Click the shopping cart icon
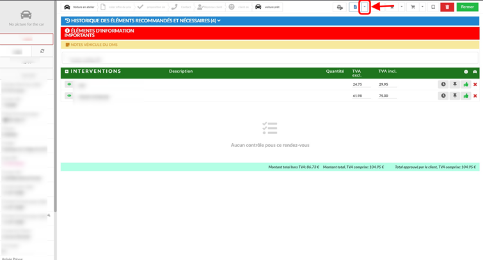 tap(413, 7)
